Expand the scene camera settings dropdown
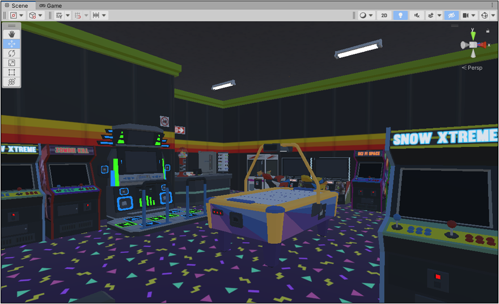 click(473, 15)
